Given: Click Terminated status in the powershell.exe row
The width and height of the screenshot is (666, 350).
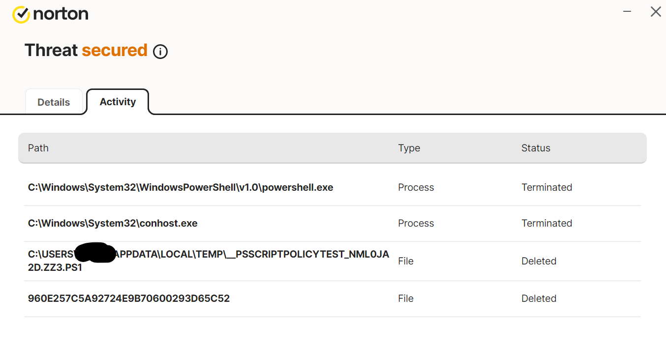Looking at the screenshot, I should tap(546, 187).
